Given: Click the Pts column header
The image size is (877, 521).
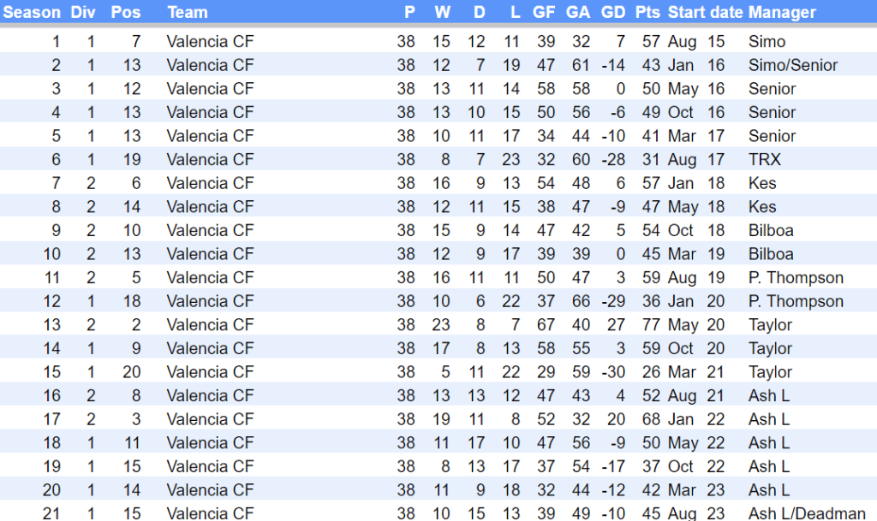Looking at the screenshot, I should (x=647, y=12).
